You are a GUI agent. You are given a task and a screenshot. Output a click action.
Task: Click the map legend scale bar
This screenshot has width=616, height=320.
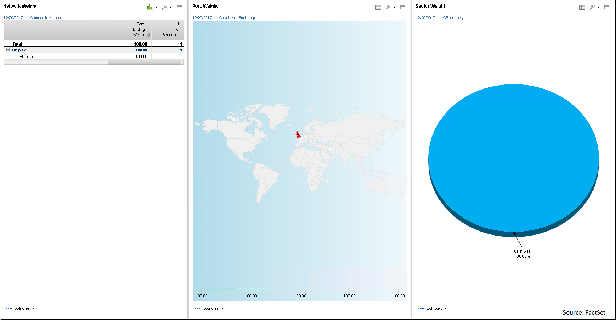[x=300, y=291]
